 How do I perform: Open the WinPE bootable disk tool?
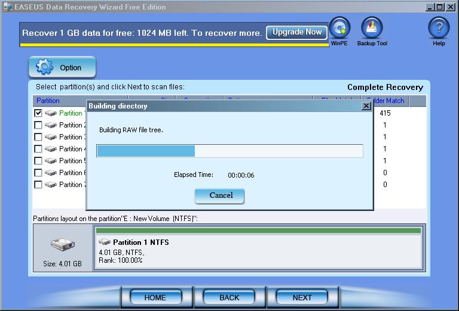pyautogui.click(x=339, y=29)
